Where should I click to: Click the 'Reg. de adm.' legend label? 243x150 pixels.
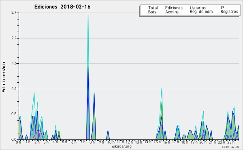pos(202,12)
